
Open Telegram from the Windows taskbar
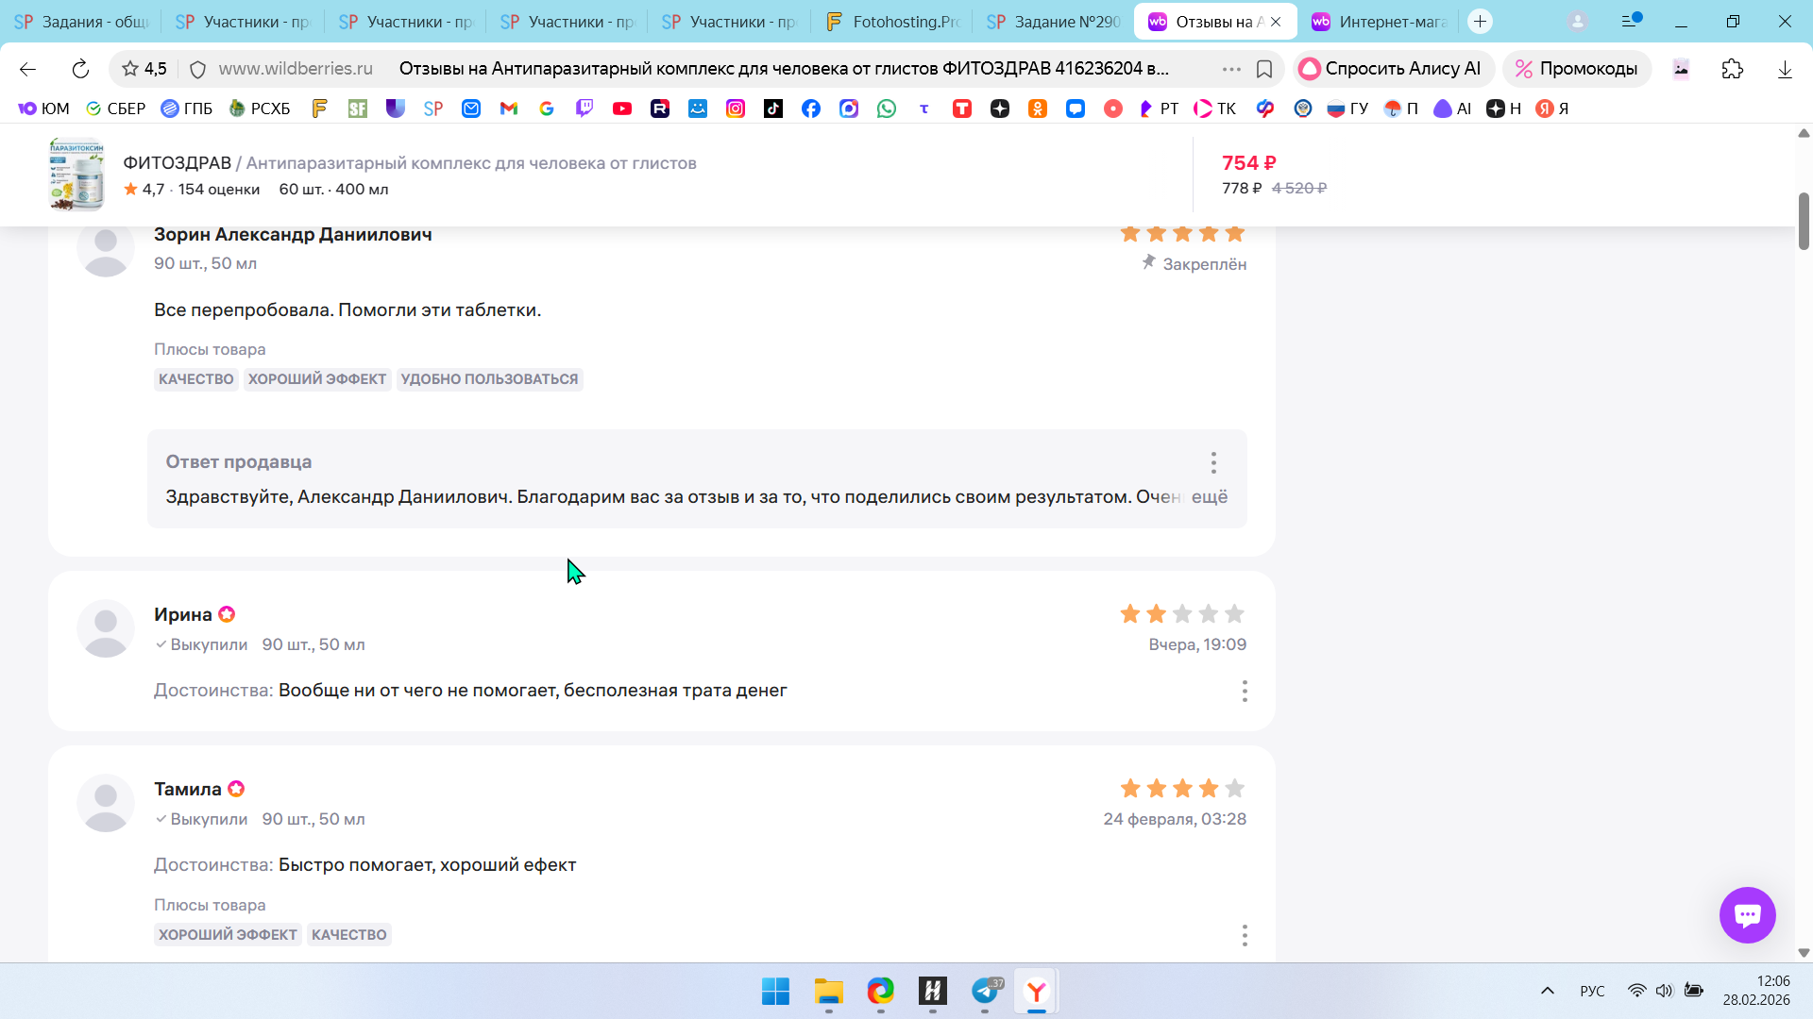(985, 991)
